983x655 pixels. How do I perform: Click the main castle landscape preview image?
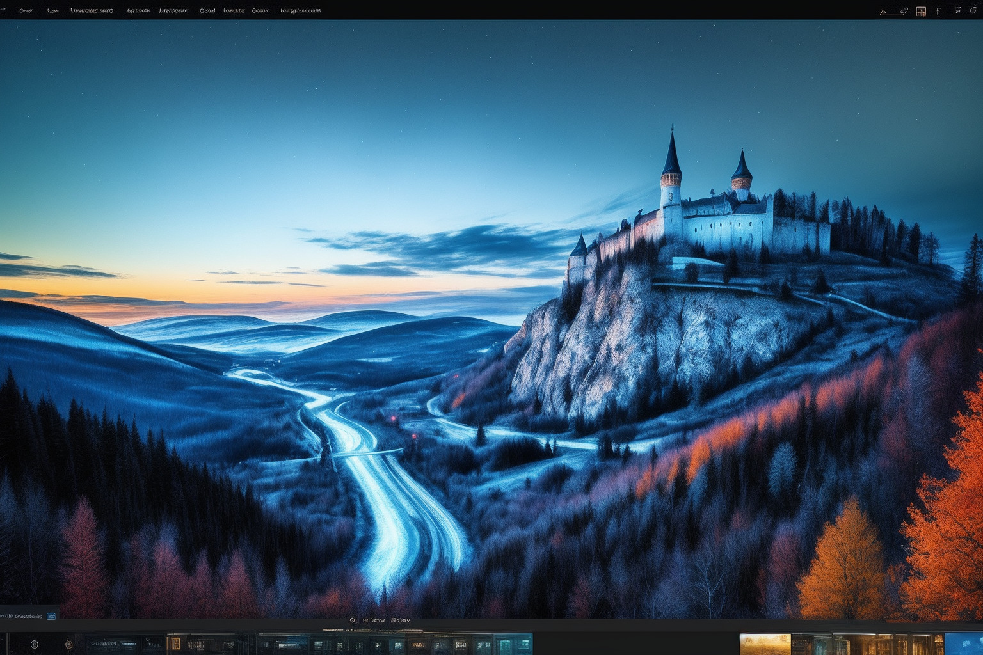pos(491,319)
